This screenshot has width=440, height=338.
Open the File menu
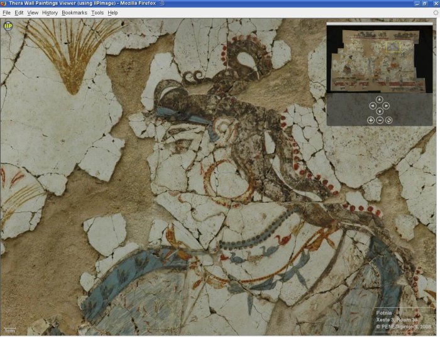coord(6,13)
